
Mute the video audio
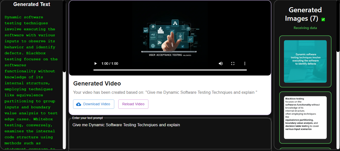point(220,63)
